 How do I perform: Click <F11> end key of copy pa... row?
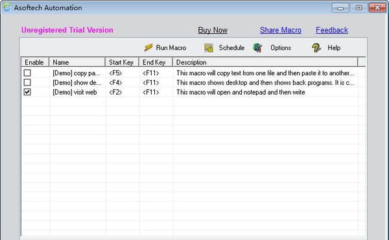[x=151, y=73]
